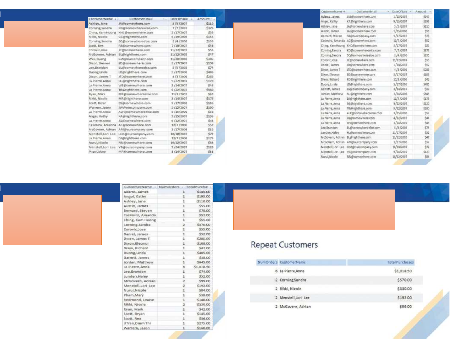Click TotalPurchases header in Repeat Customers report
The width and height of the screenshot is (450, 348).
tap(400, 262)
